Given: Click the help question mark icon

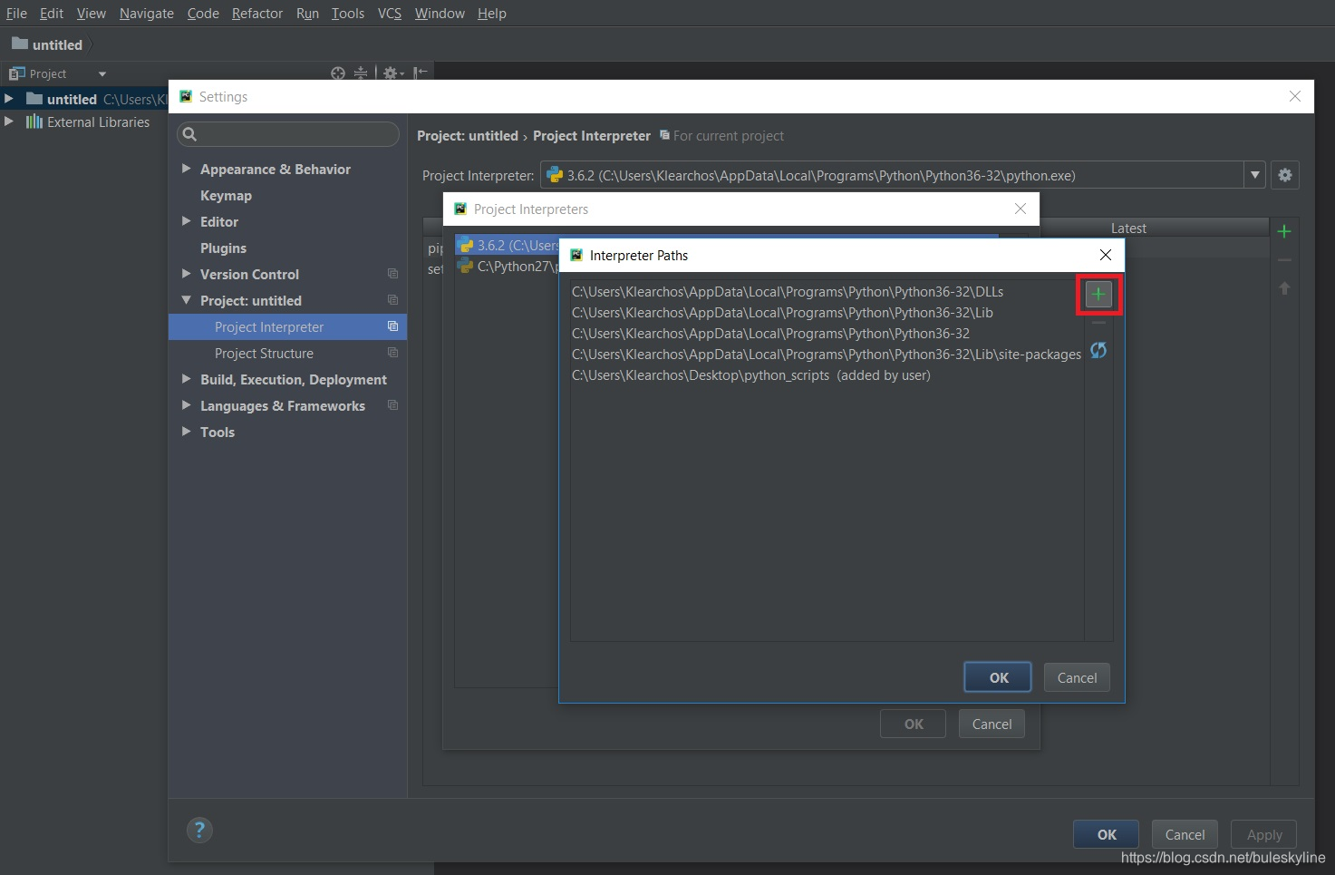Looking at the screenshot, I should coord(199,830).
